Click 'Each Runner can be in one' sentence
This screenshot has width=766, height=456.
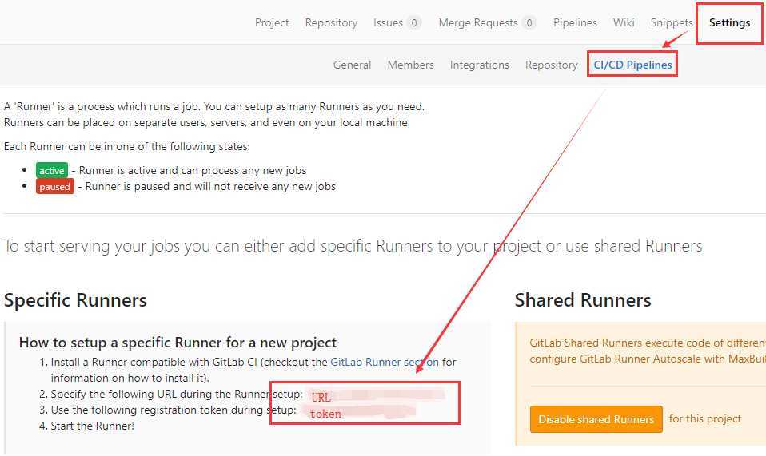127,146
